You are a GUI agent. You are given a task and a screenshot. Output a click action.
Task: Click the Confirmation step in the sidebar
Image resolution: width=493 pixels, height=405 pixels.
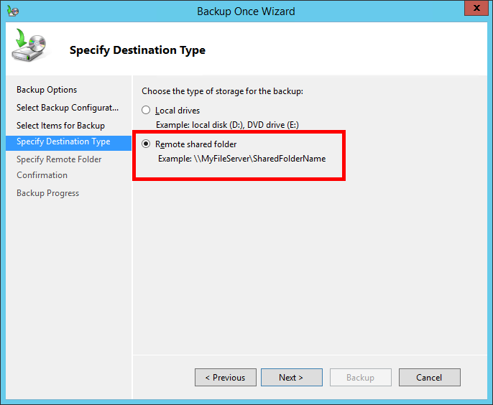point(42,175)
